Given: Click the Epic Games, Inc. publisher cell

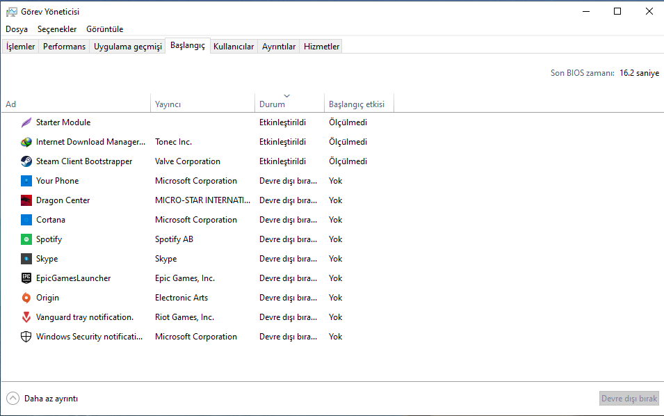Looking at the screenshot, I should tap(185, 278).
